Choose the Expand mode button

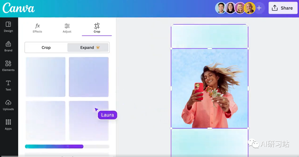click(x=88, y=48)
